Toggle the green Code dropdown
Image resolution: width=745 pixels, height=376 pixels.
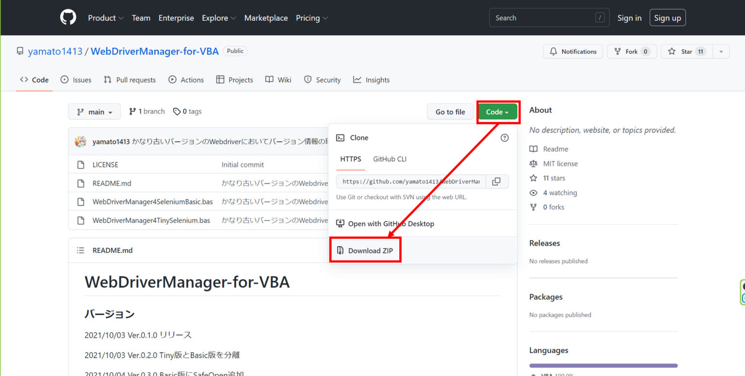click(497, 112)
